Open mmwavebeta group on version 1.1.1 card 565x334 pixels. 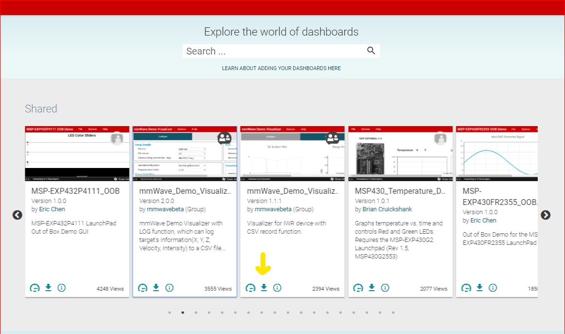pos(273,209)
